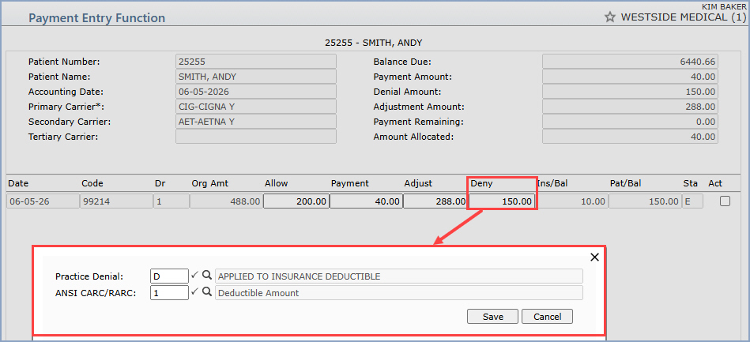Click the Code column header
The width and height of the screenshot is (750, 342).
[92, 183]
